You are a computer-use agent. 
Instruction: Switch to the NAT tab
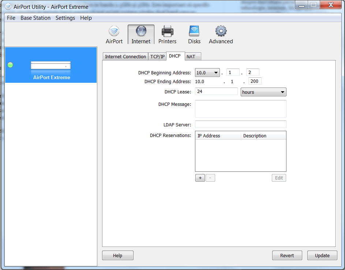point(191,57)
